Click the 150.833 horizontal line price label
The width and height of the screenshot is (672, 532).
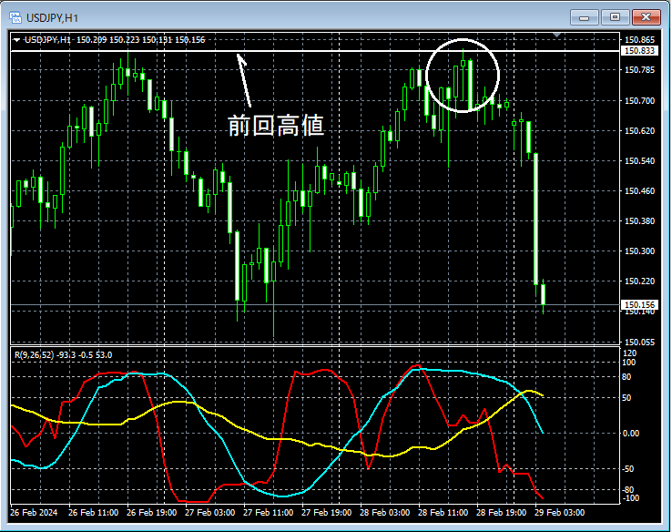[639, 51]
